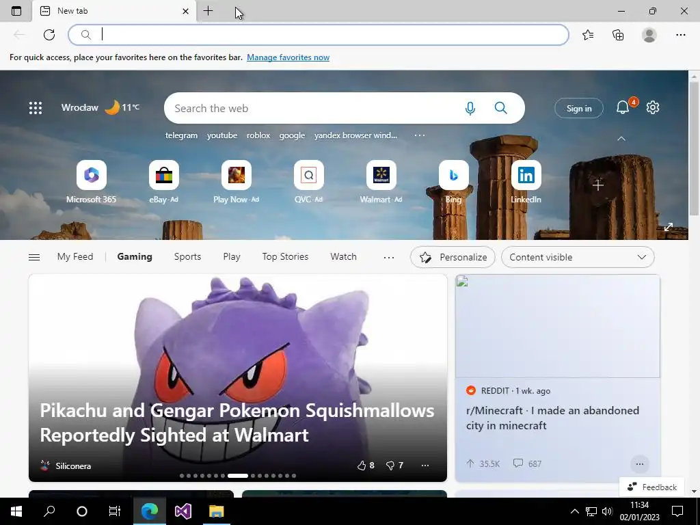Click the Sign in button

[579, 109]
